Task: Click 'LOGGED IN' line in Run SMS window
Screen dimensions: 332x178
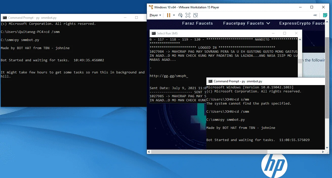Action: (212, 48)
